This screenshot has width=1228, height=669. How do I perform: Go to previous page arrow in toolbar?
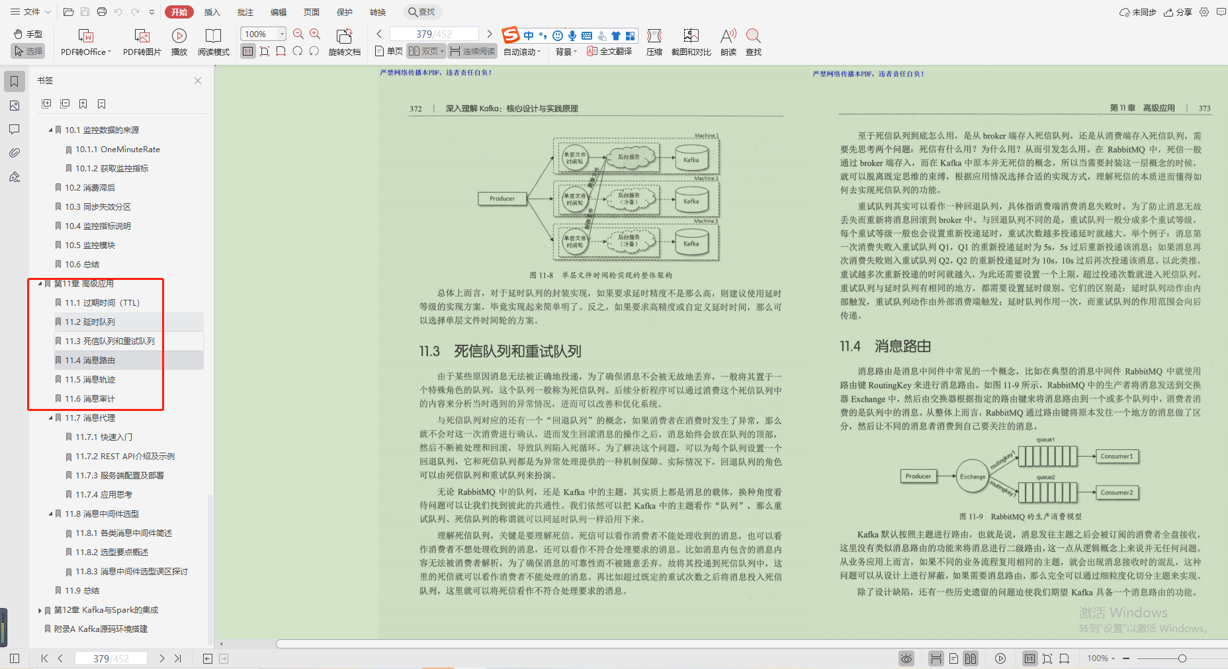click(379, 34)
